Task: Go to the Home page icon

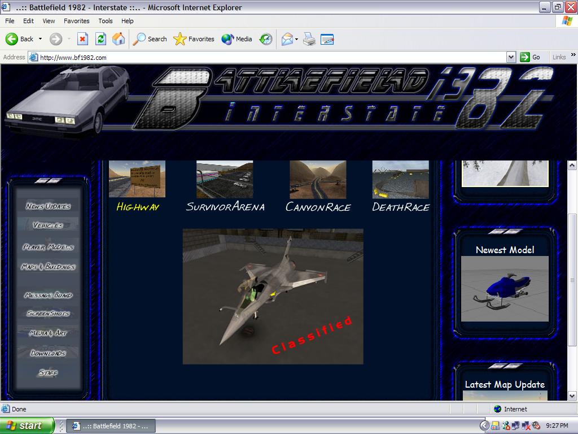Action: [119, 39]
